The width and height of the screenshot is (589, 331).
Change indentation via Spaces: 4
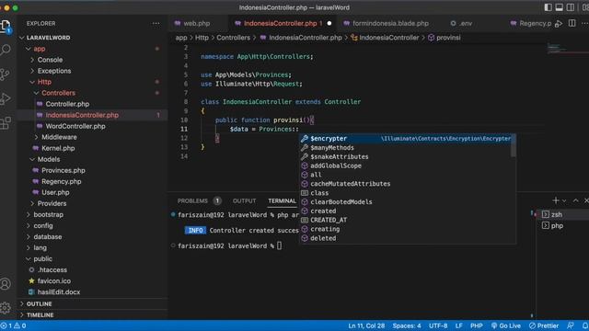point(407,325)
